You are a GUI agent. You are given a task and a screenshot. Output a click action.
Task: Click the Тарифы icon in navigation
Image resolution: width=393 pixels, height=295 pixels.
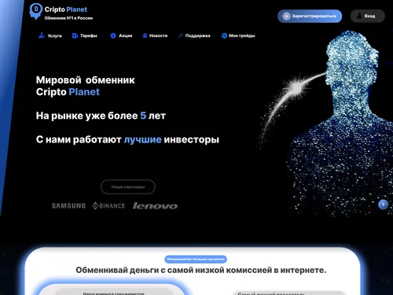(75, 35)
